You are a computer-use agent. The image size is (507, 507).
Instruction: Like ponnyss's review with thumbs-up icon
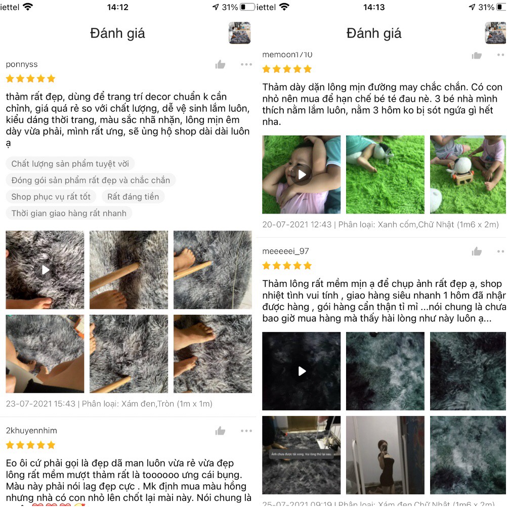pyautogui.click(x=220, y=64)
